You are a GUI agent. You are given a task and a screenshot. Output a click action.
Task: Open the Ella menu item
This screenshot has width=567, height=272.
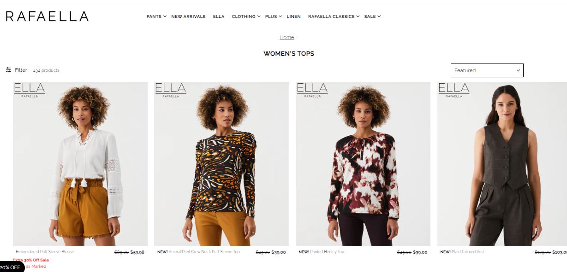pos(219,17)
